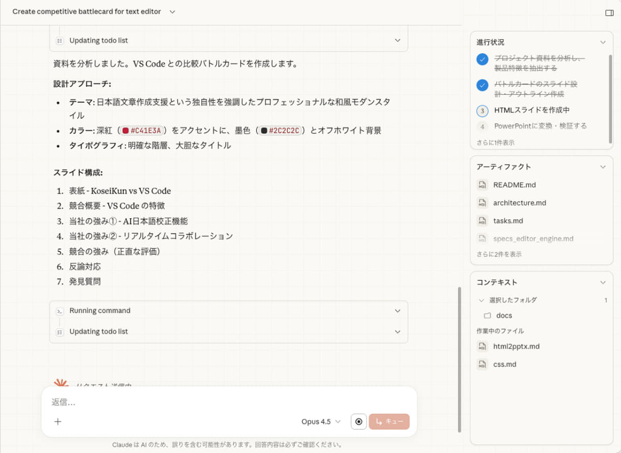Click the voice dictation circle icon
The image size is (621, 453).
359,421
